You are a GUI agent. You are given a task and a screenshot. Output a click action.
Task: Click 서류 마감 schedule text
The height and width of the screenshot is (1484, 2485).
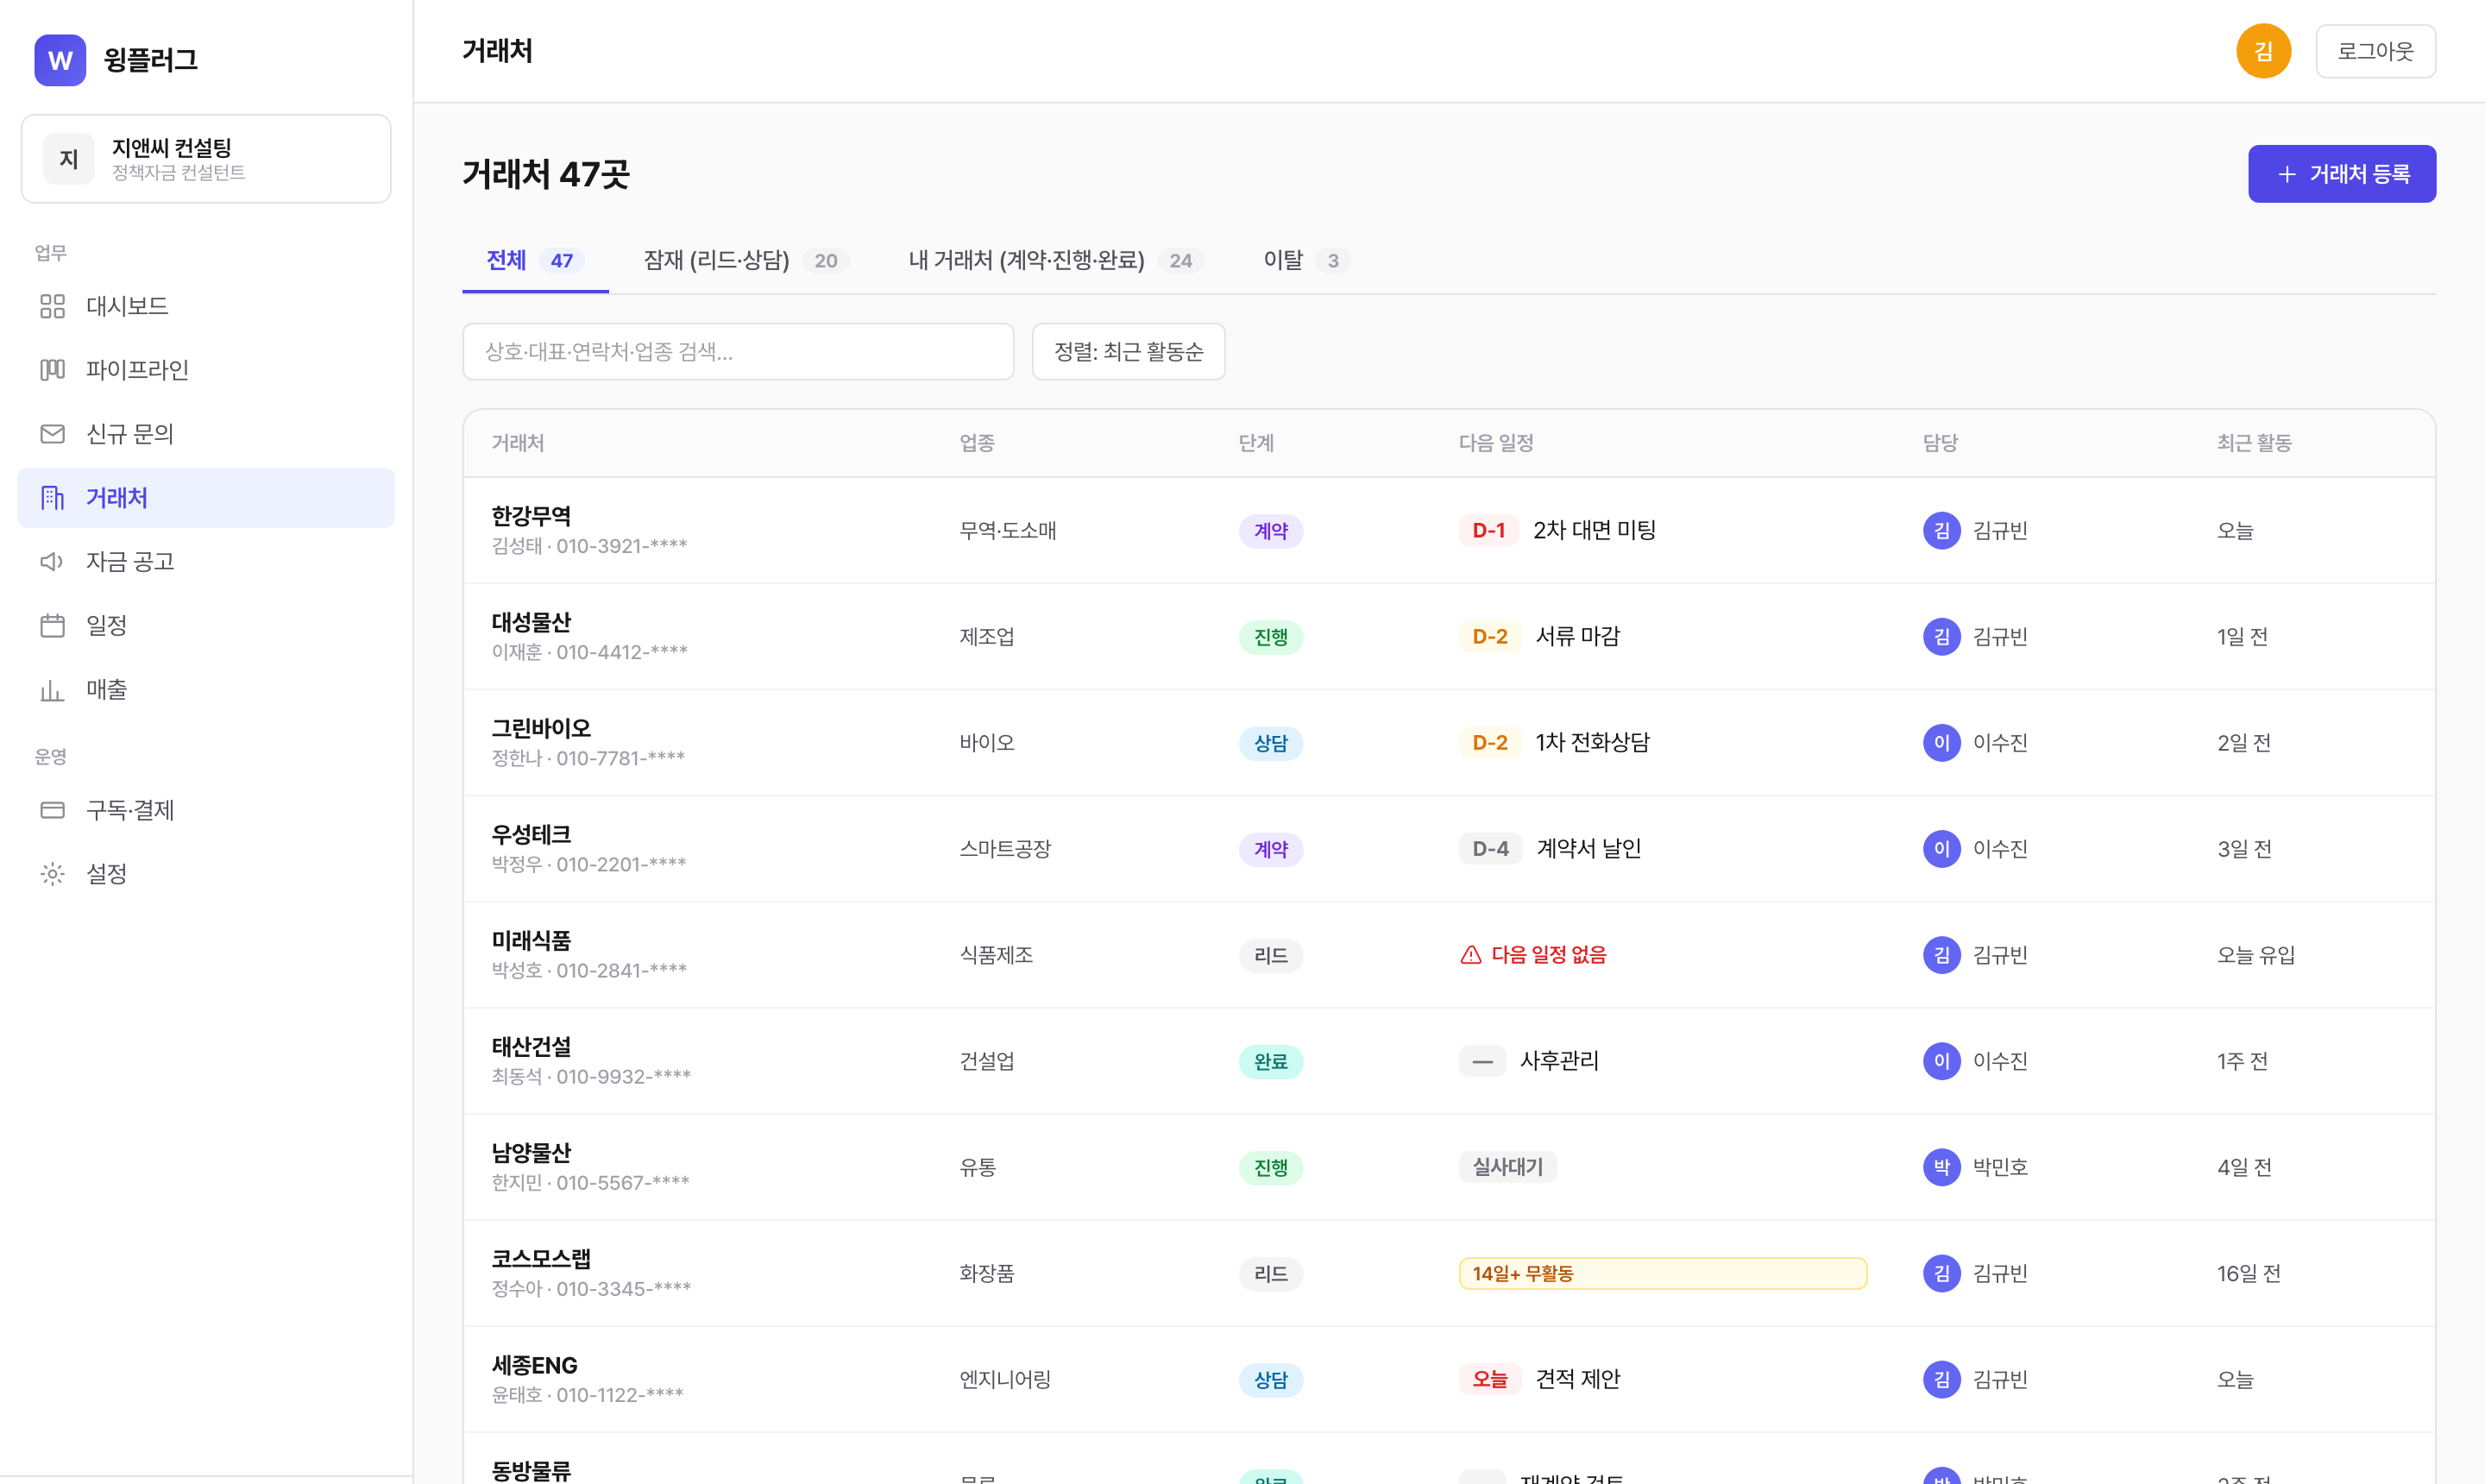tap(1577, 636)
